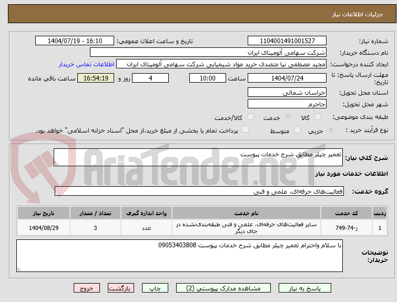Select the خدمت radio button
Image resolution: width=397 pixels, height=302 pixels.
click(288, 117)
